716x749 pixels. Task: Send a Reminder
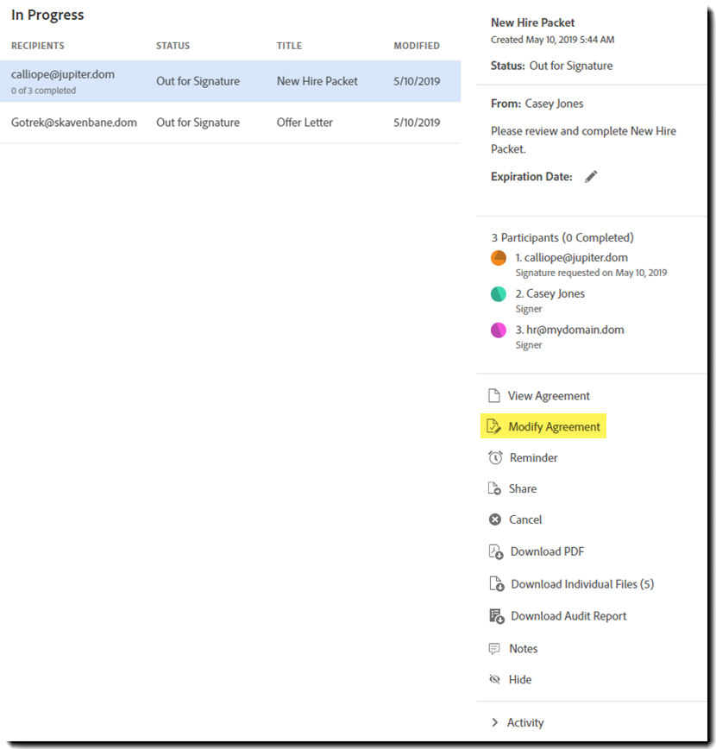[533, 457]
